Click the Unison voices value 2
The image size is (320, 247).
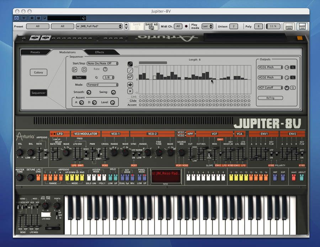click(x=234, y=26)
